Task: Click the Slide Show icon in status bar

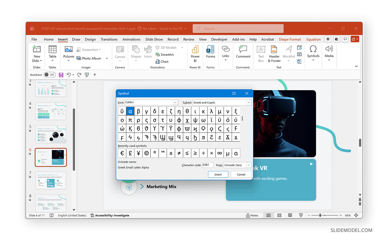Action: tap(301, 215)
